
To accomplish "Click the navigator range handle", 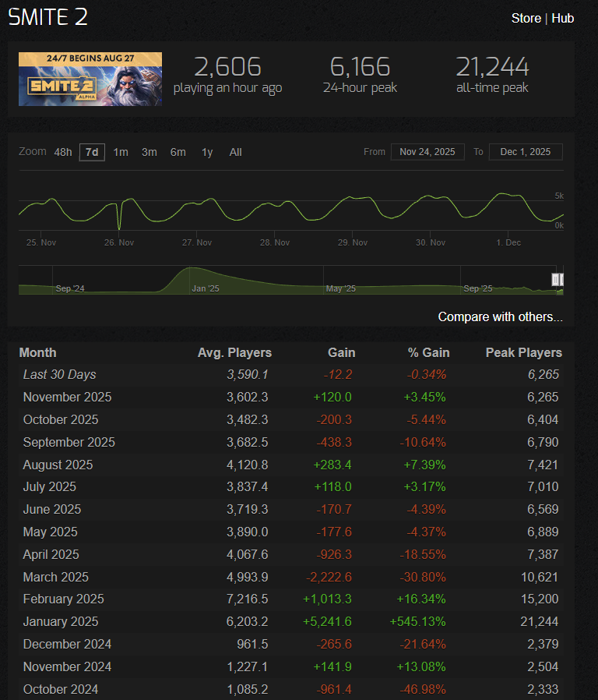I will (x=555, y=280).
